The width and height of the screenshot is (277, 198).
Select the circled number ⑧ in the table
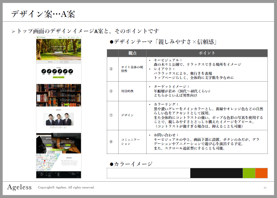click(x=111, y=141)
